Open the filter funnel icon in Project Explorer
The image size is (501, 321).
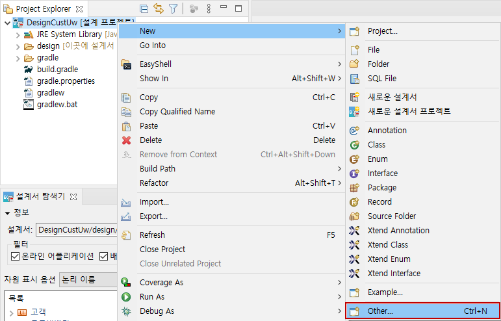(x=173, y=9)
